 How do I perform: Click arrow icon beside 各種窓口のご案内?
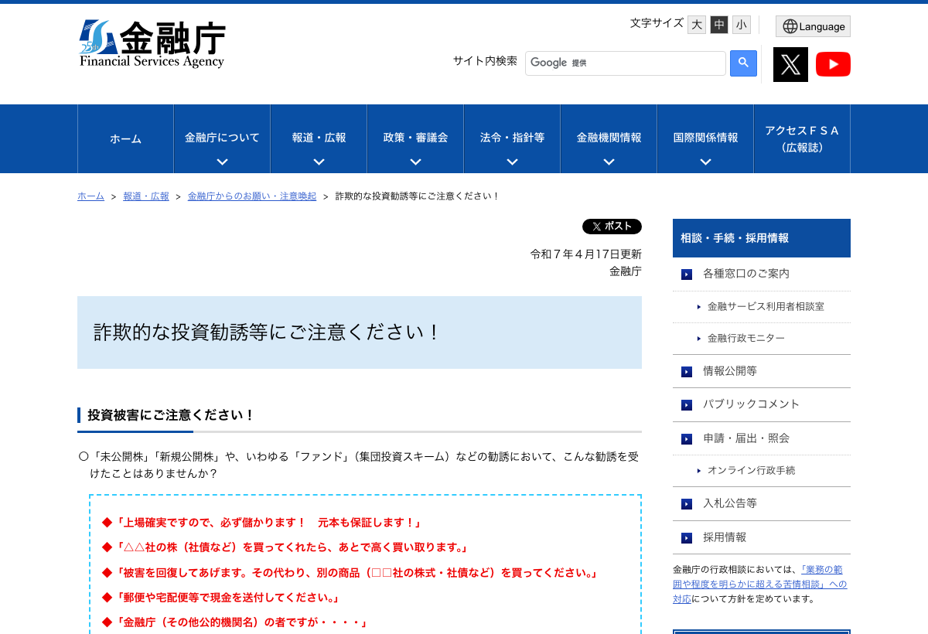click(x=687, y=274)
